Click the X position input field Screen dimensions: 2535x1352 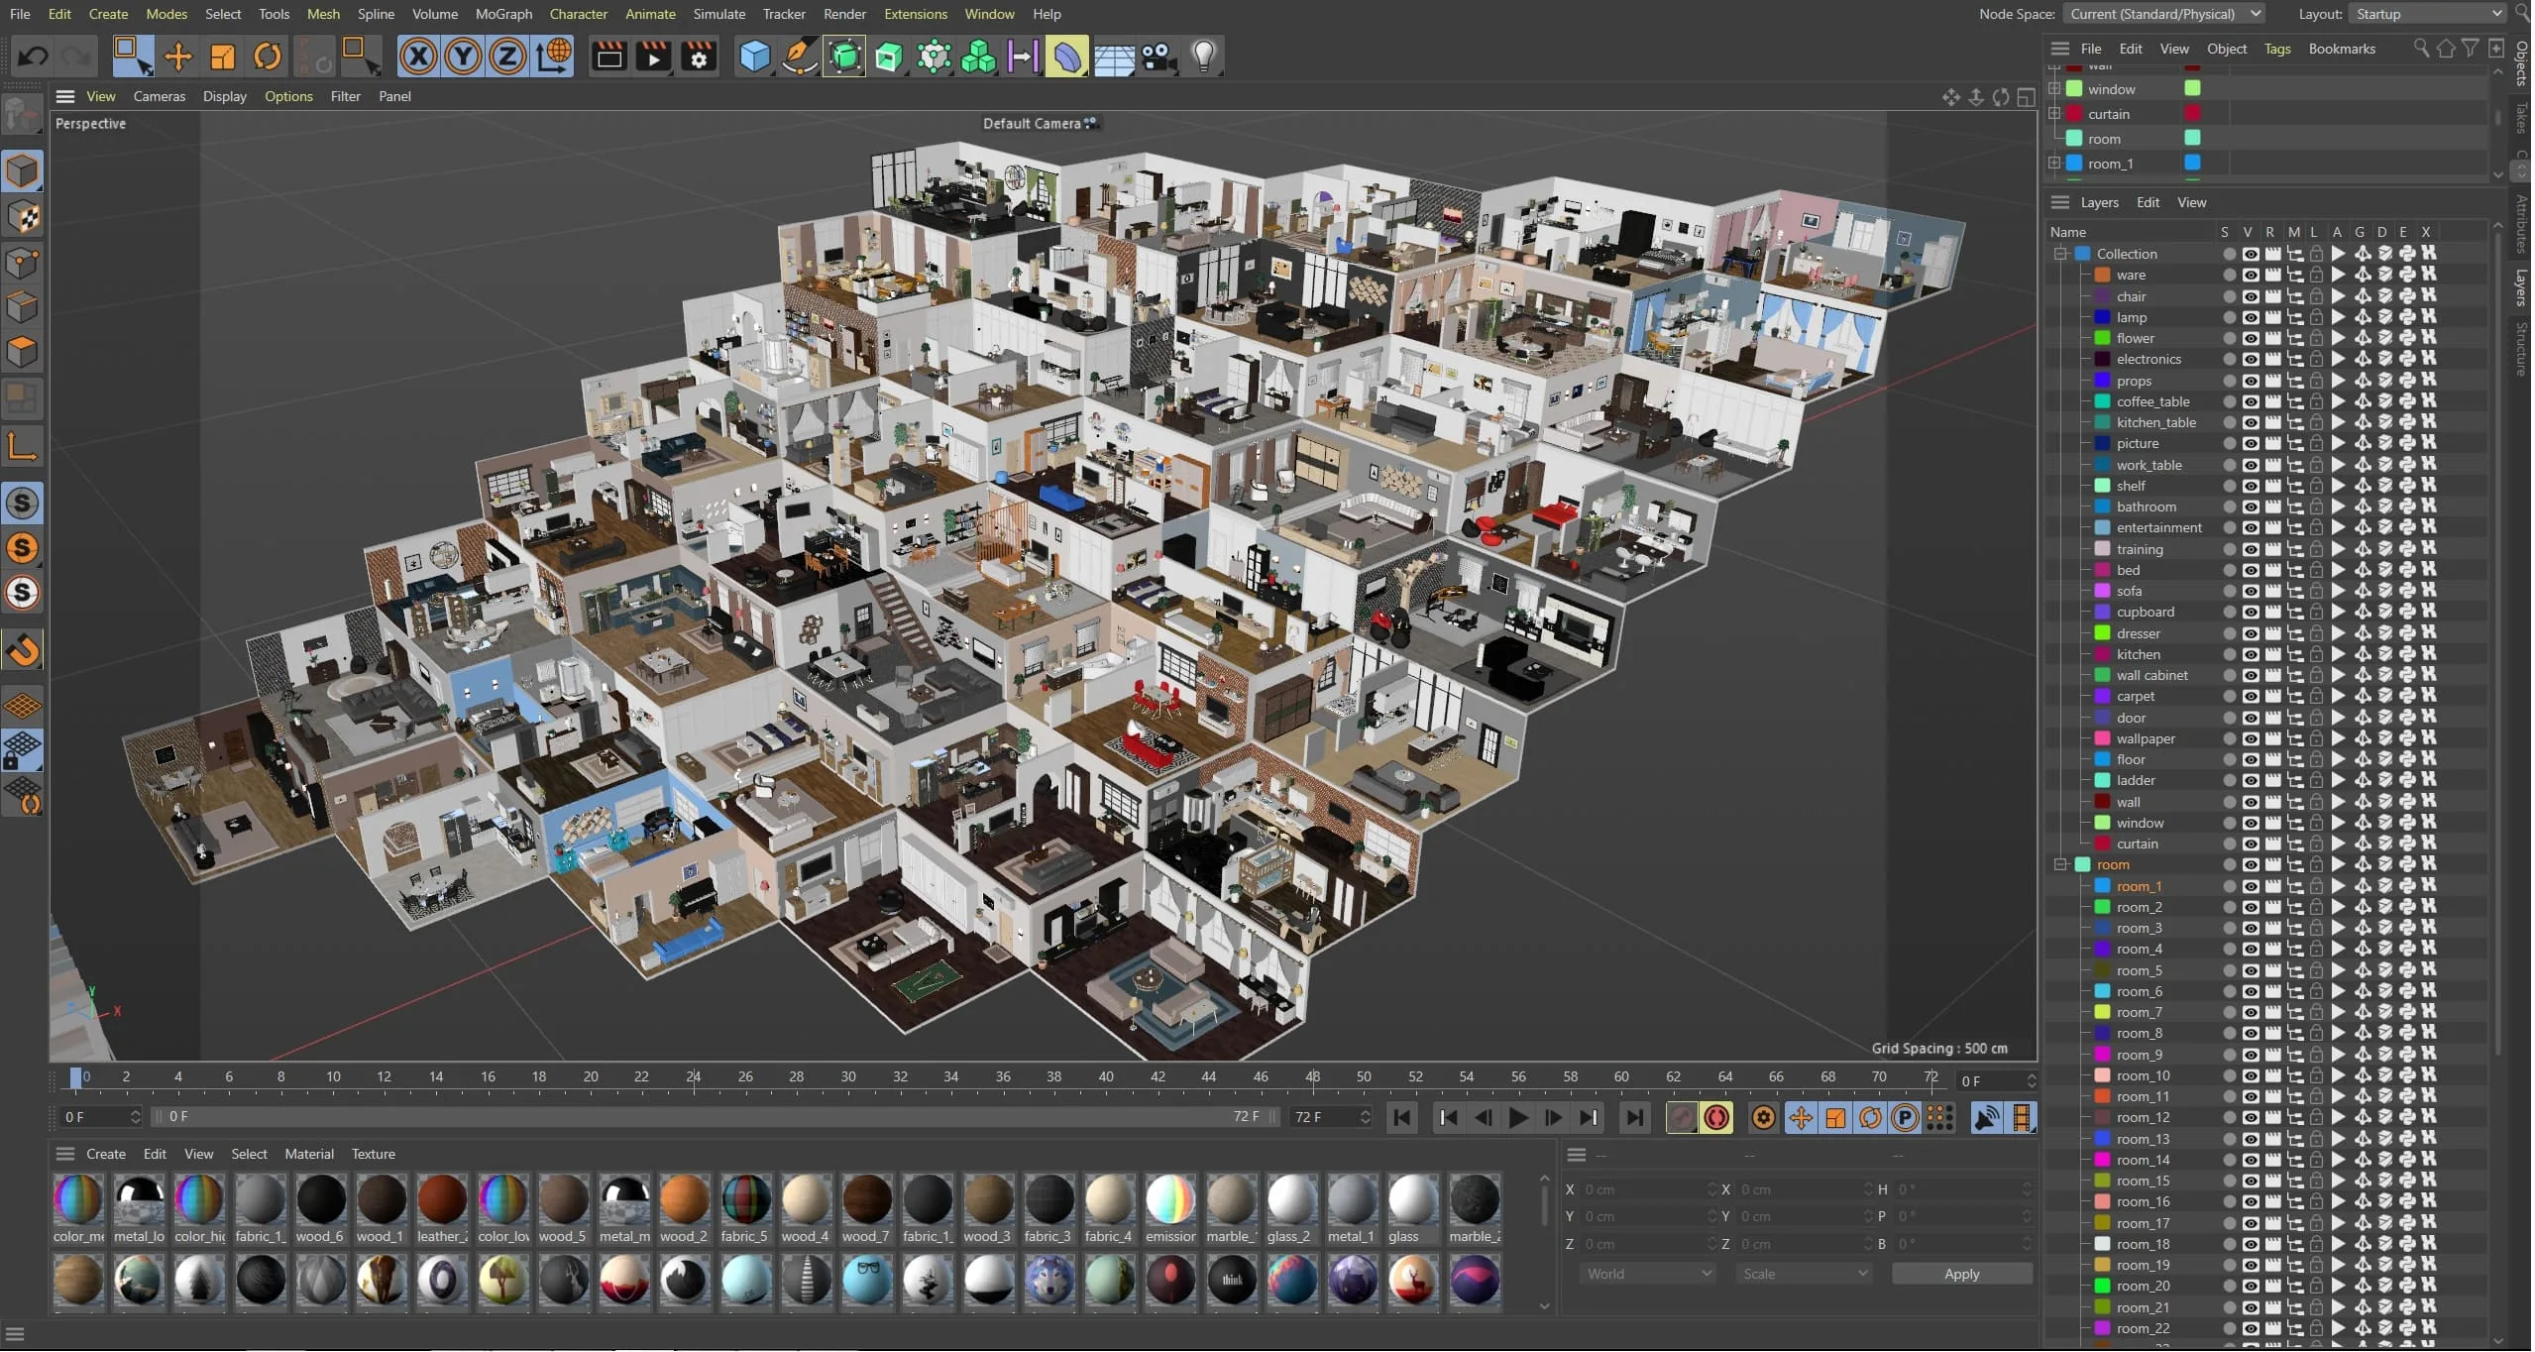coord(1649,1190)
